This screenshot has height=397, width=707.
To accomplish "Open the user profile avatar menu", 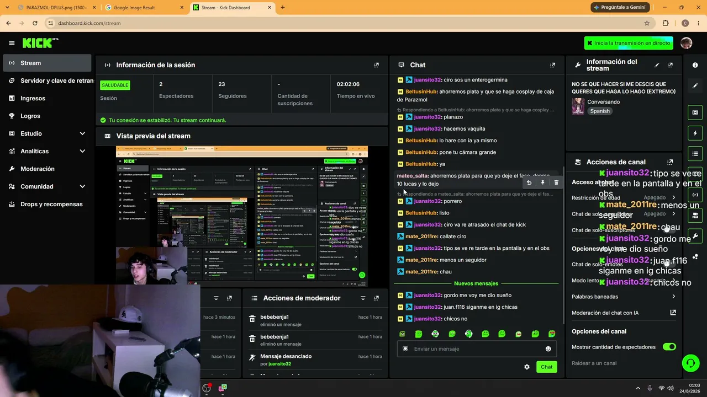I will point(686,43).
